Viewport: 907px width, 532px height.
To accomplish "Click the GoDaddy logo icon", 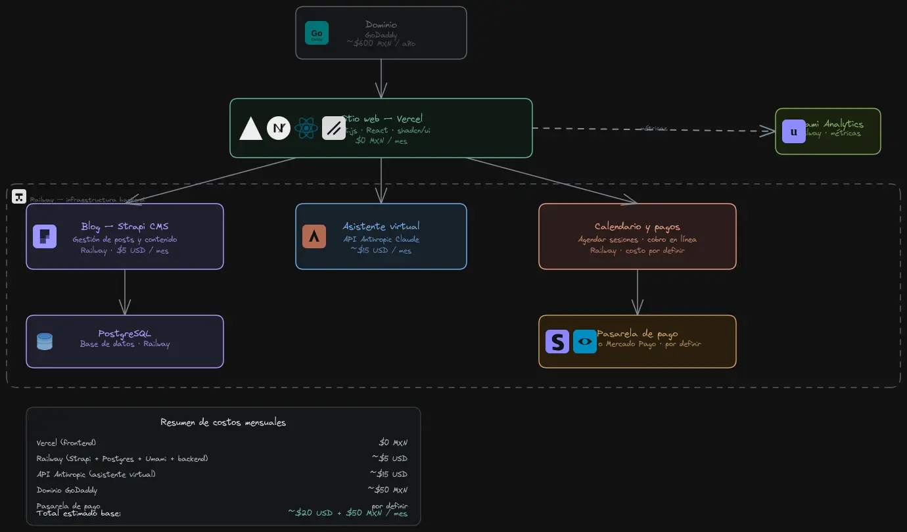I will point(317,33).
